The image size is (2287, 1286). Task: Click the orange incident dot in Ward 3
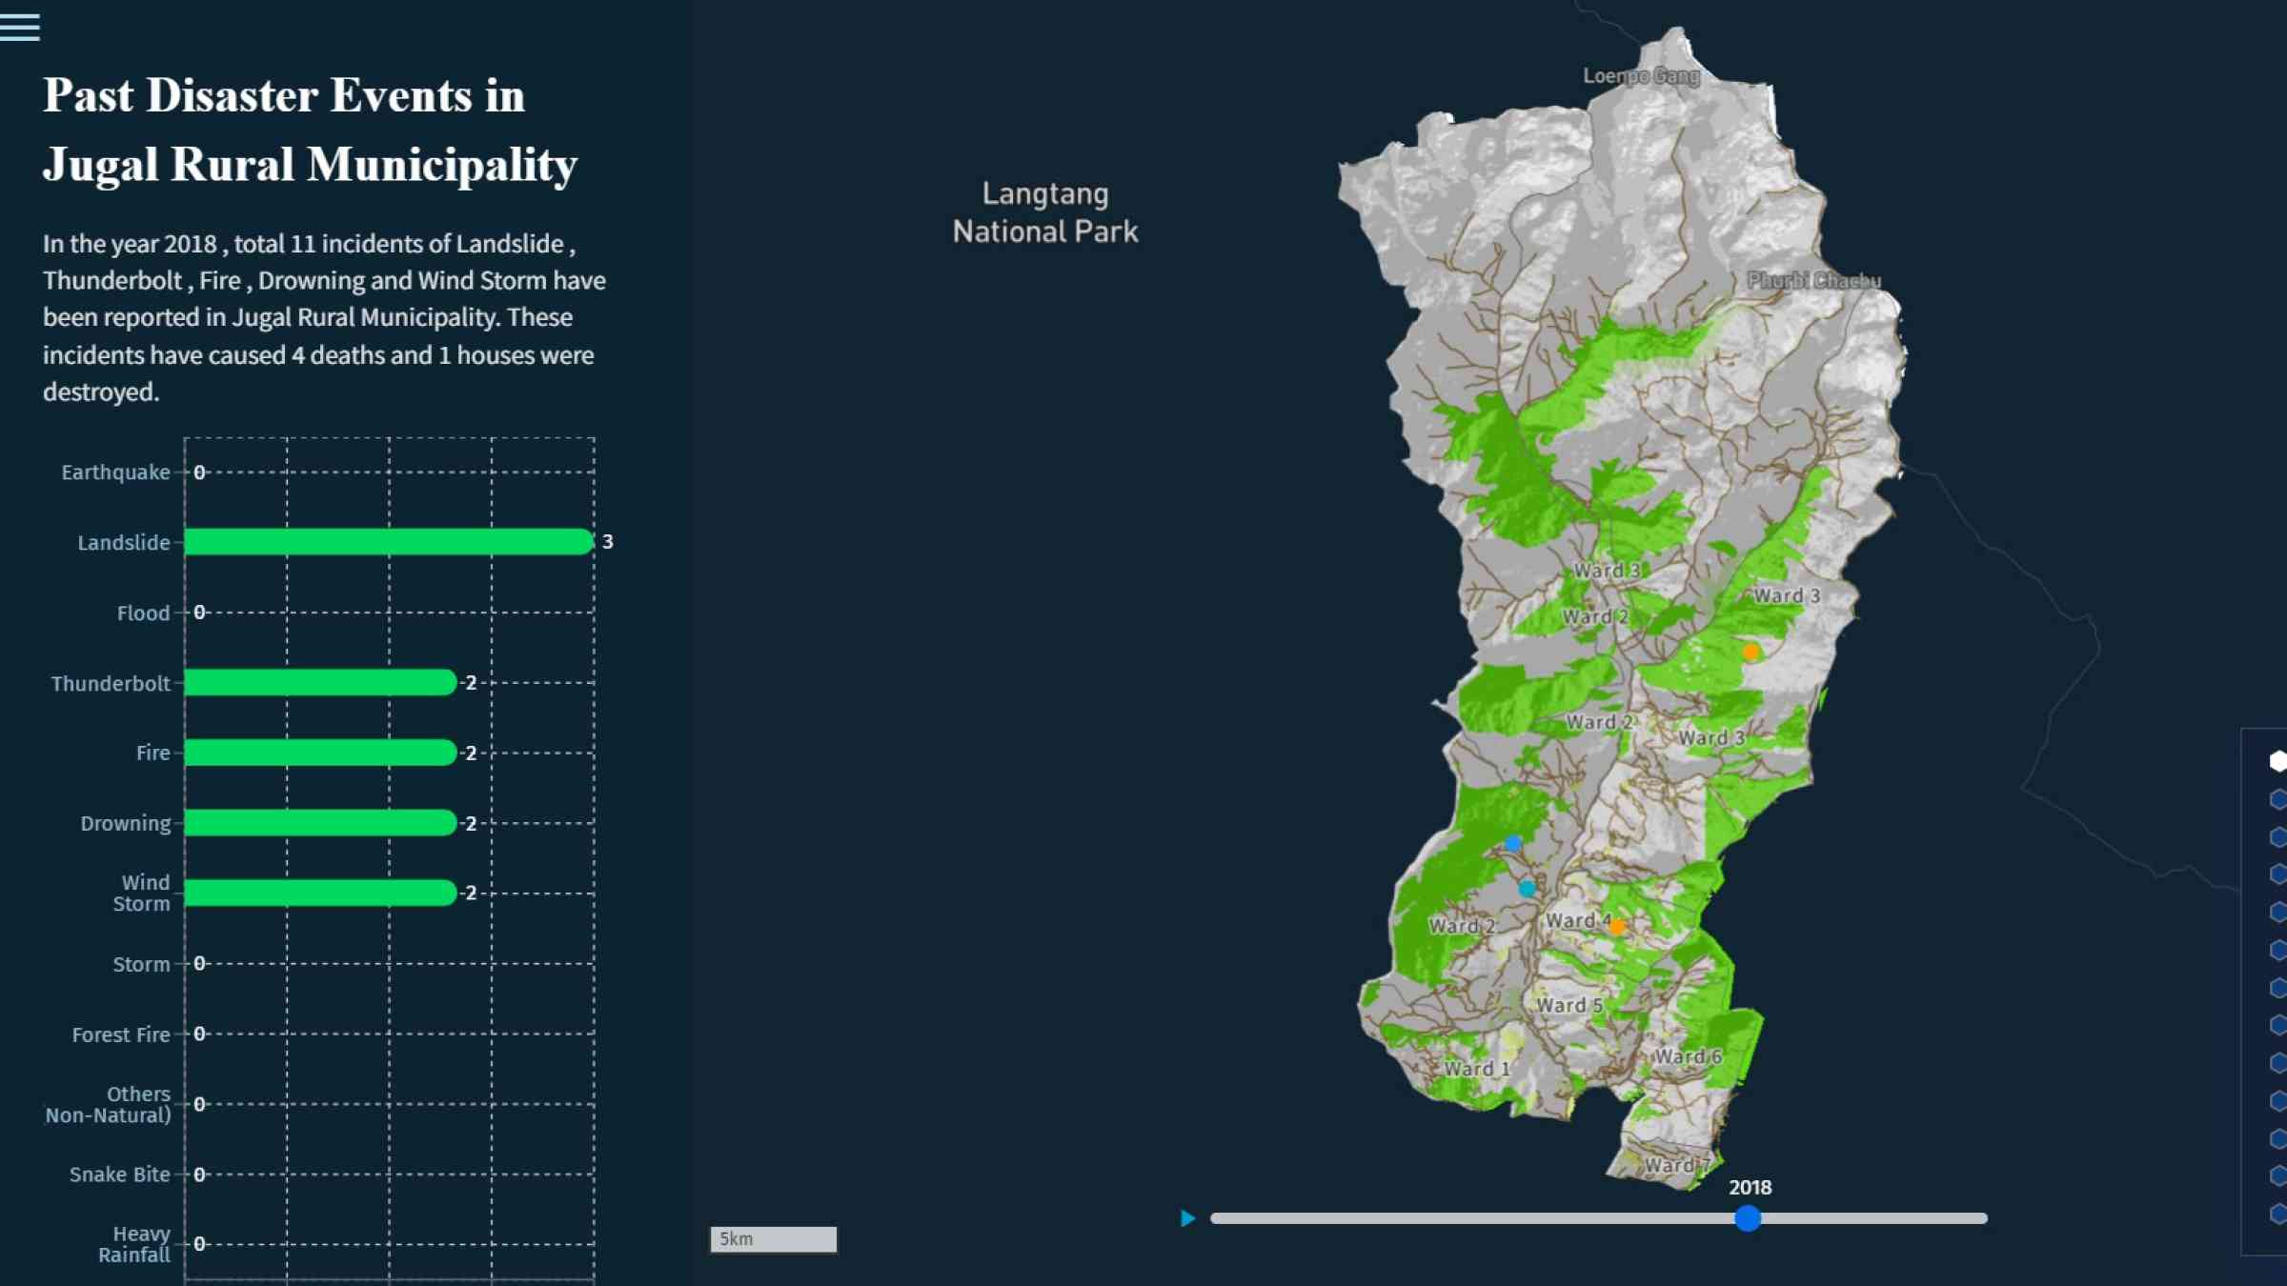point(1751,653)
